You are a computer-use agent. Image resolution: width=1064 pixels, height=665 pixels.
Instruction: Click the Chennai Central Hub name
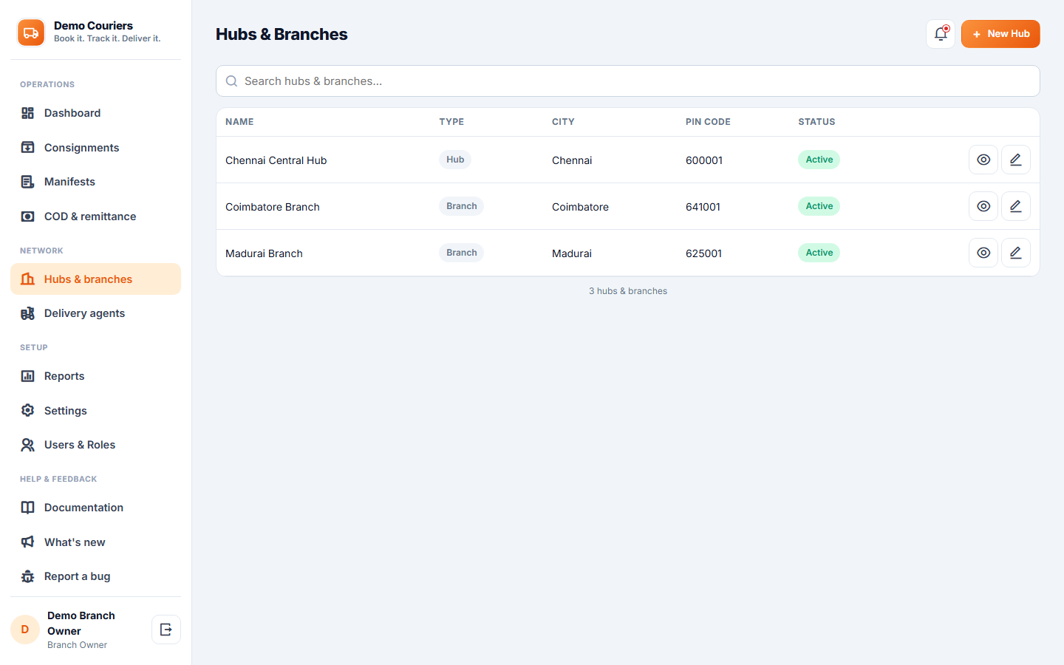tap(276, 160)
